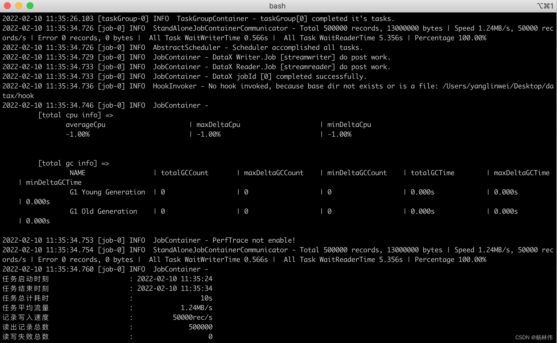Click the ⌥⌘1 window shortcut indicator

pos(545,6)
